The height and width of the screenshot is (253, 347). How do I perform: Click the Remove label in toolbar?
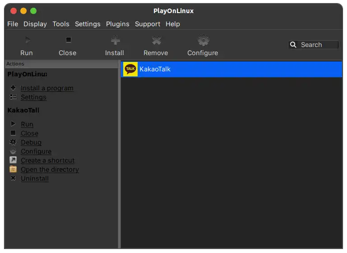156,53
